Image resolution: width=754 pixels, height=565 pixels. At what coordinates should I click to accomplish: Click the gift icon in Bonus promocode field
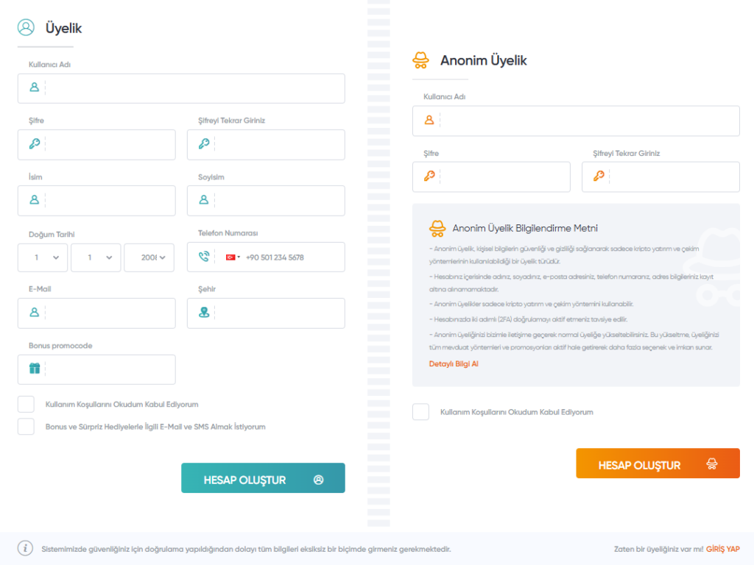35,369
